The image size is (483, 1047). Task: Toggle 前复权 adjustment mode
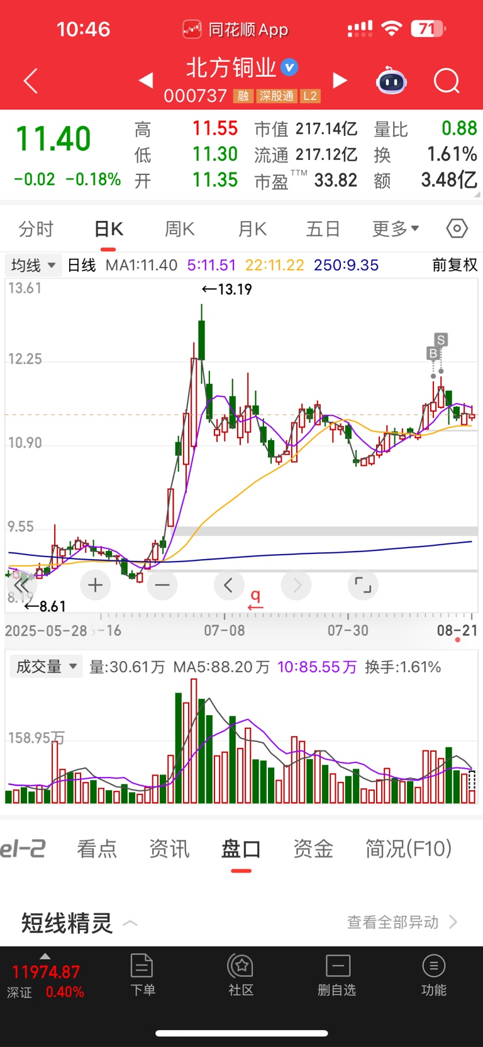coord(455,265)
